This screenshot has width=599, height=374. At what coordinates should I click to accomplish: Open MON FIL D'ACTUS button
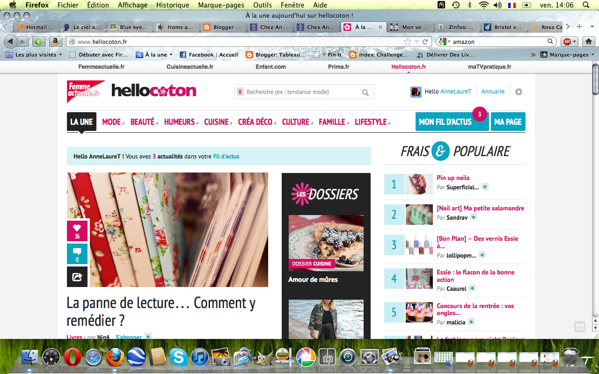(x=452, y=122)
